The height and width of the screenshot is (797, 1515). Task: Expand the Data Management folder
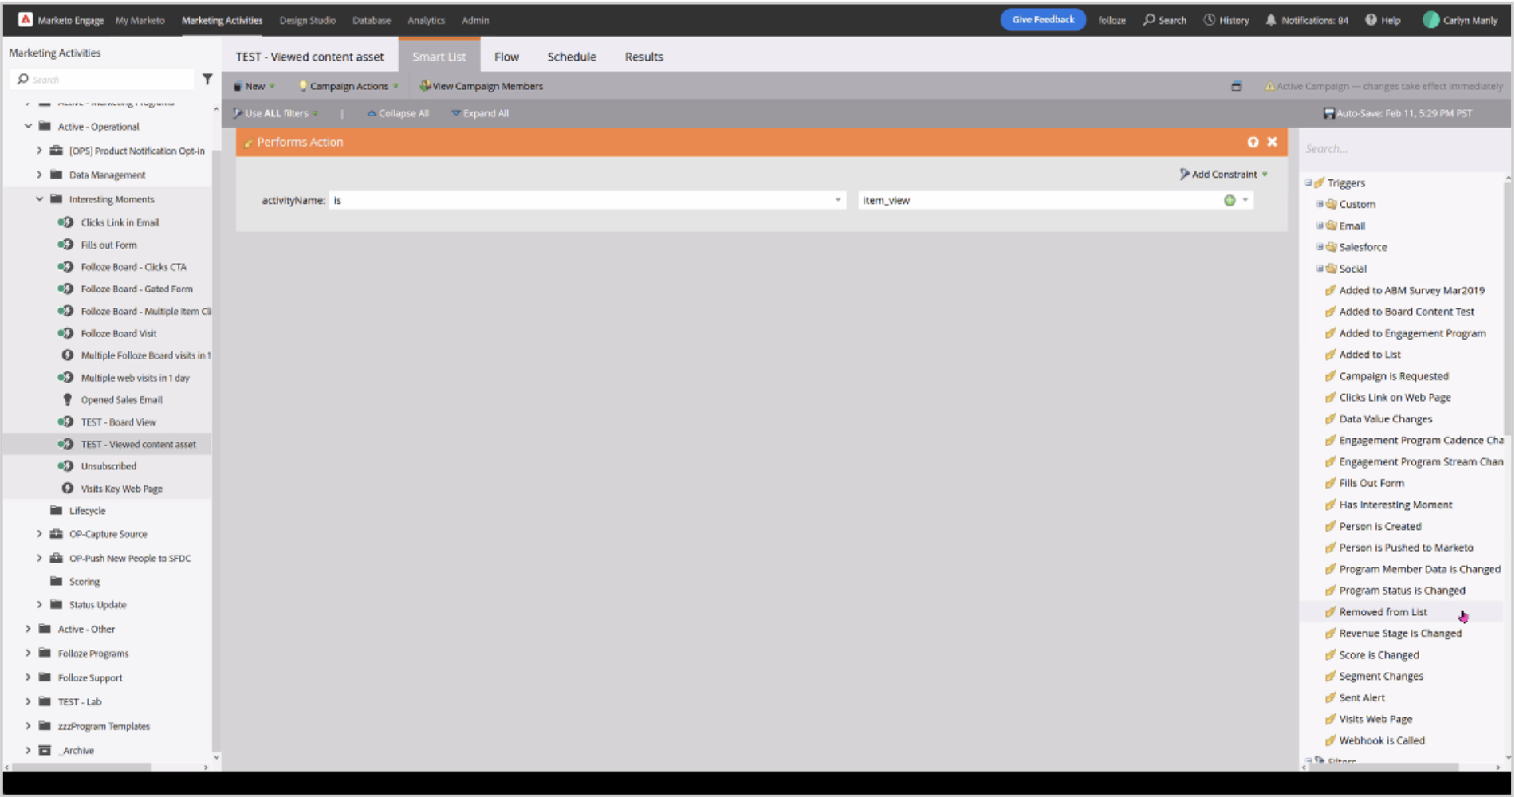pyautogui.click(x=39, y=175)
